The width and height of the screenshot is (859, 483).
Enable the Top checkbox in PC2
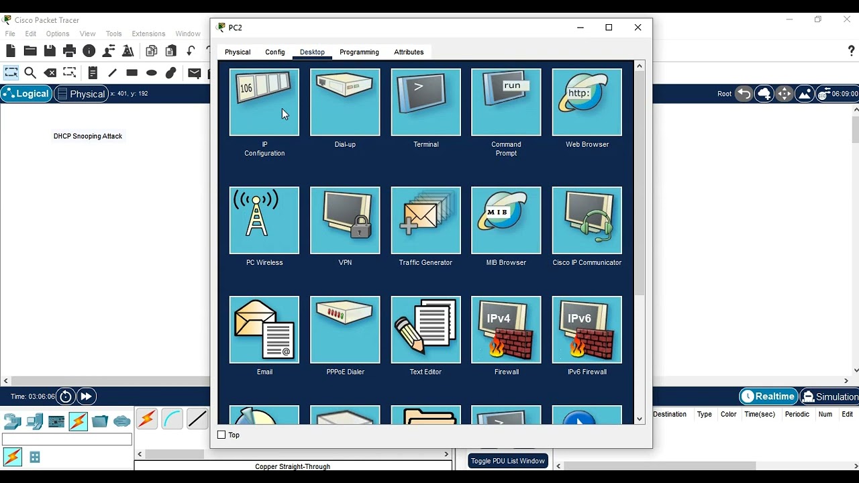[221, 435]
